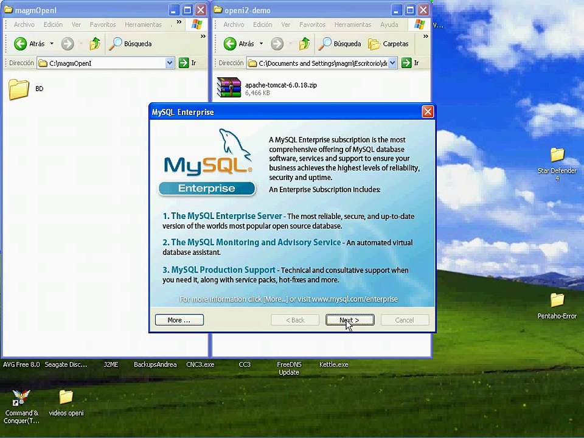Click the Cancel button in MySQL dialog
584x438 pixels.
point(405,320)
